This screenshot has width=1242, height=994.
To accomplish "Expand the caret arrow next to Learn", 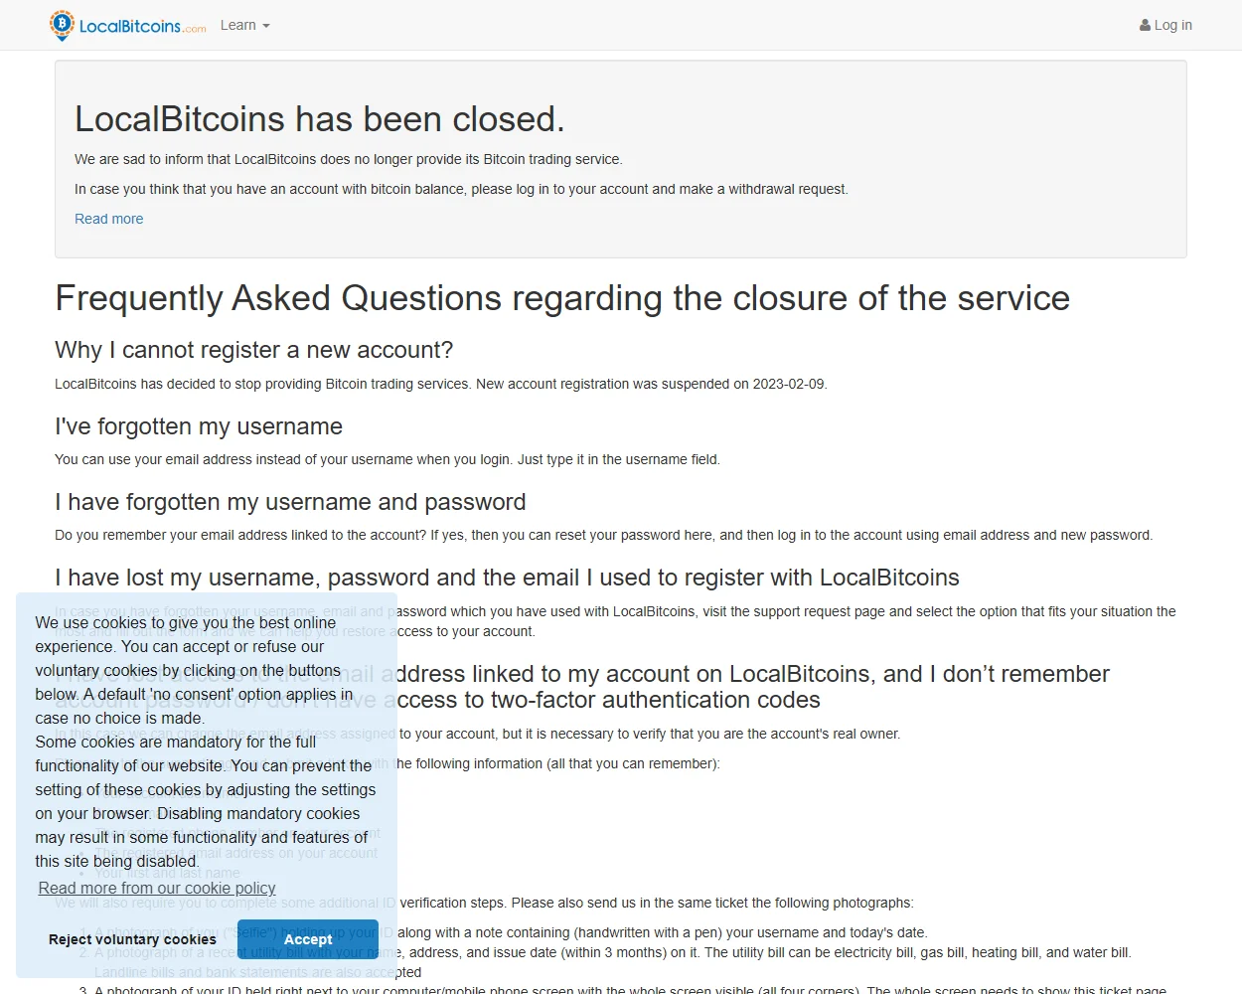I will [x=266, y=26].
